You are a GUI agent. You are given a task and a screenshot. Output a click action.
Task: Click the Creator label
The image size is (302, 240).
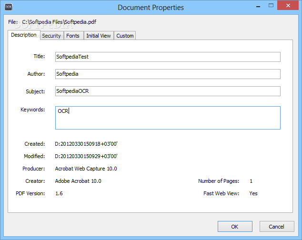(x=35, y=181)
